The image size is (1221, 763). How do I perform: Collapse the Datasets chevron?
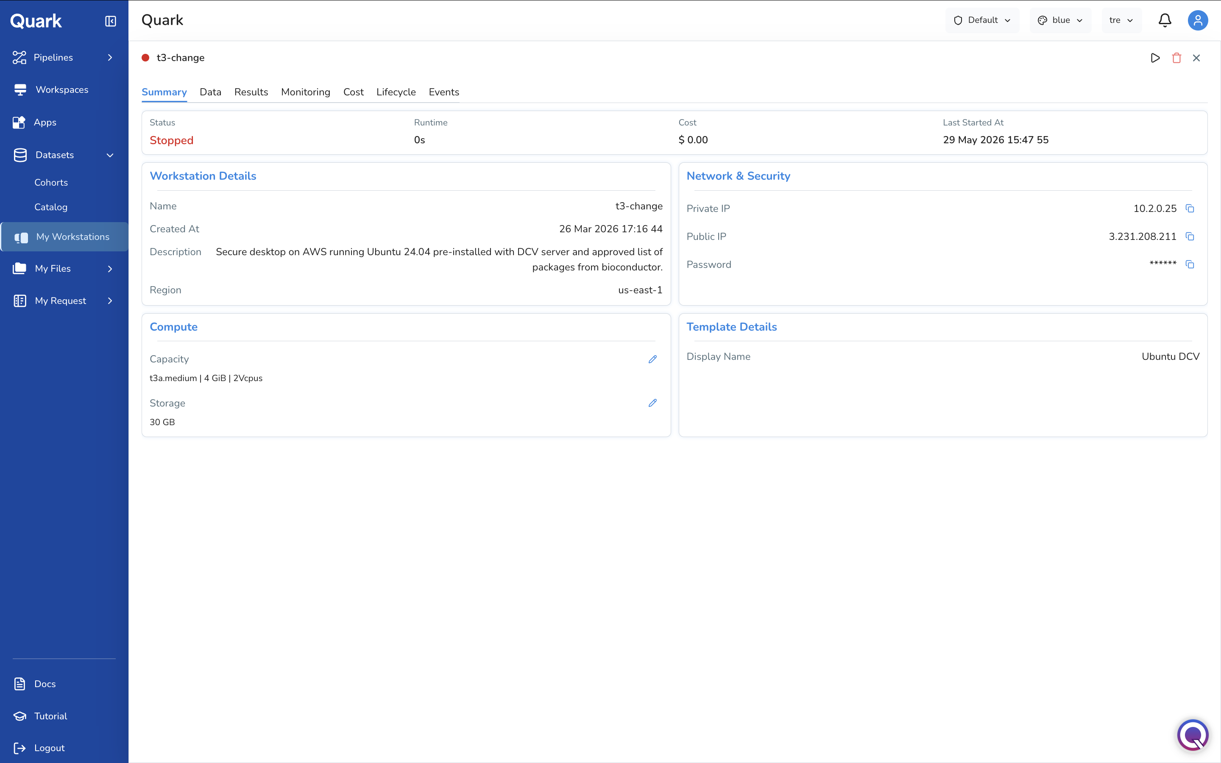(110, 155)
